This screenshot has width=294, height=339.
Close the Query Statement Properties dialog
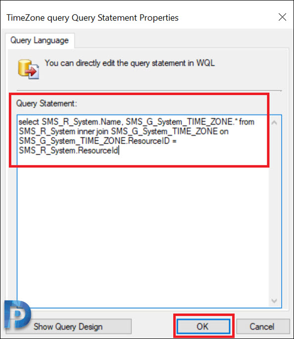pos(282,17)
